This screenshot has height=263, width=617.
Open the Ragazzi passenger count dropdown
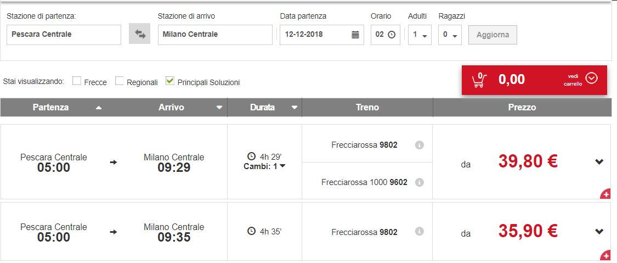click(x=450, y=35)
